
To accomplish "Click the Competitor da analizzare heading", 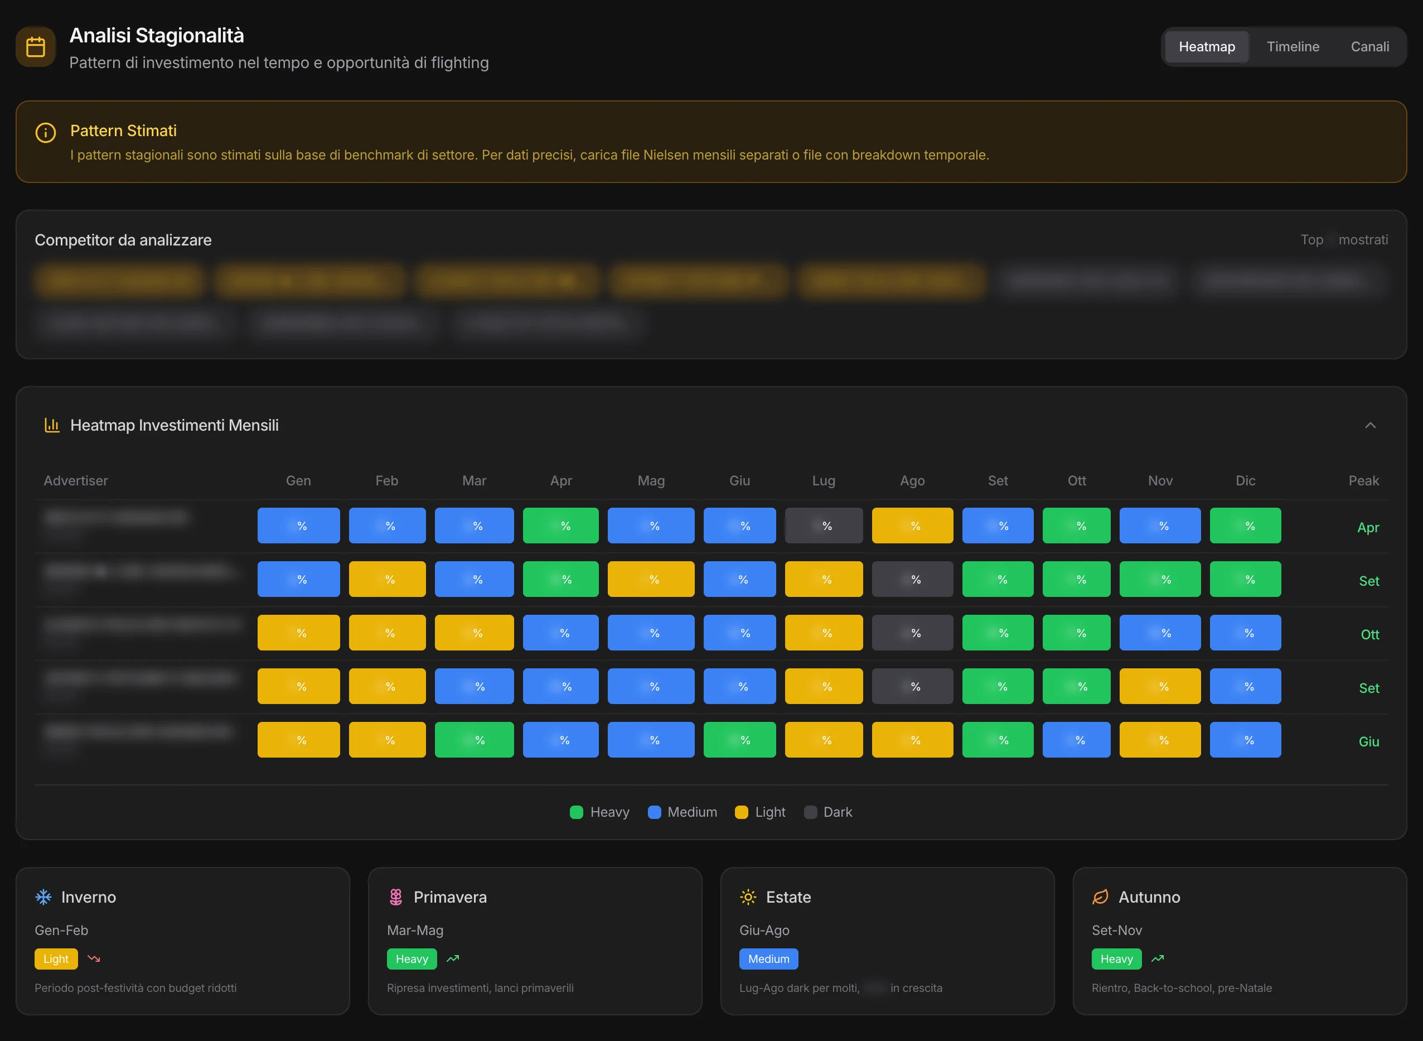I will (123, 239).
